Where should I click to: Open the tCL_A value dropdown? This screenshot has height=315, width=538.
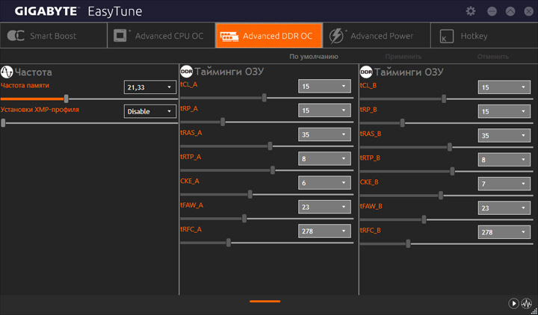point(324,87)
